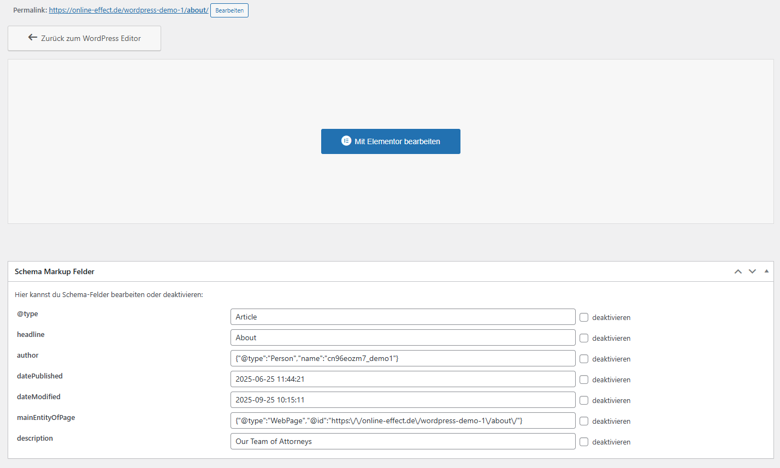Check deaktivieren for description field
Screen dimensions: 780x468
click(x=584, y=442)
